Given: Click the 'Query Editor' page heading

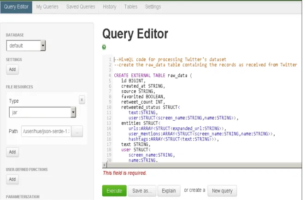Looking at the screenshot, I should (x=135, y=34).
